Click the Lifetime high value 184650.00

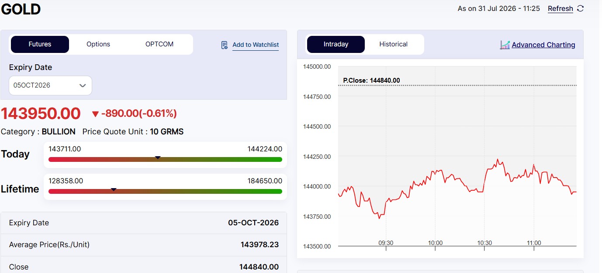tap(265, 181)
